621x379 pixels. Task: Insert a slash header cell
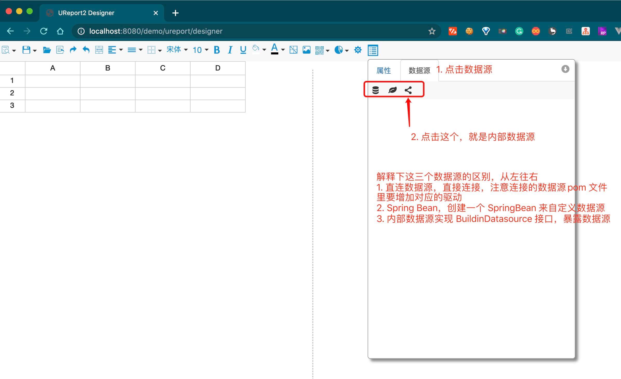(x=293, y=50)
